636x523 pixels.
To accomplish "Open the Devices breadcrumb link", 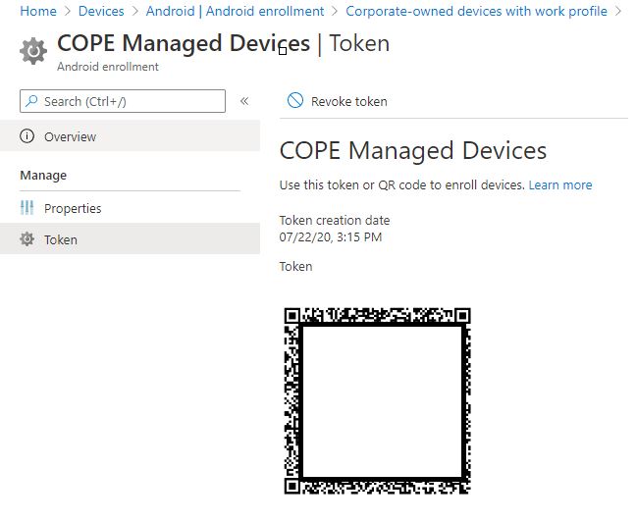I will point(101,11).
